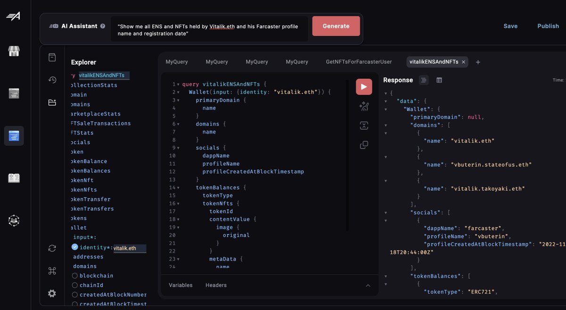Open the settings gear icon
Viewport: 566px width, 310px height.
tap(52, 294)
